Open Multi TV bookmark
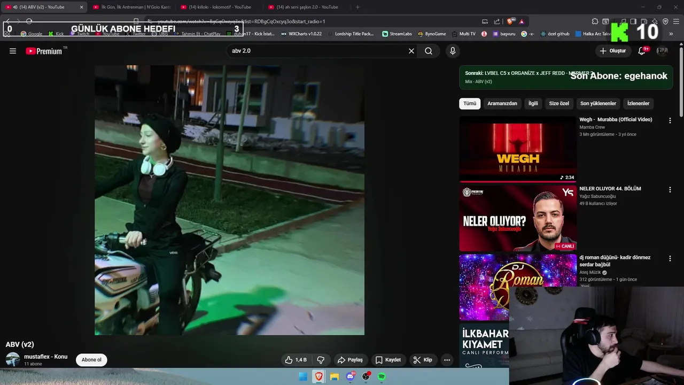Image resolution: width=684 pixels, height=385 pixels. [463, 34]
